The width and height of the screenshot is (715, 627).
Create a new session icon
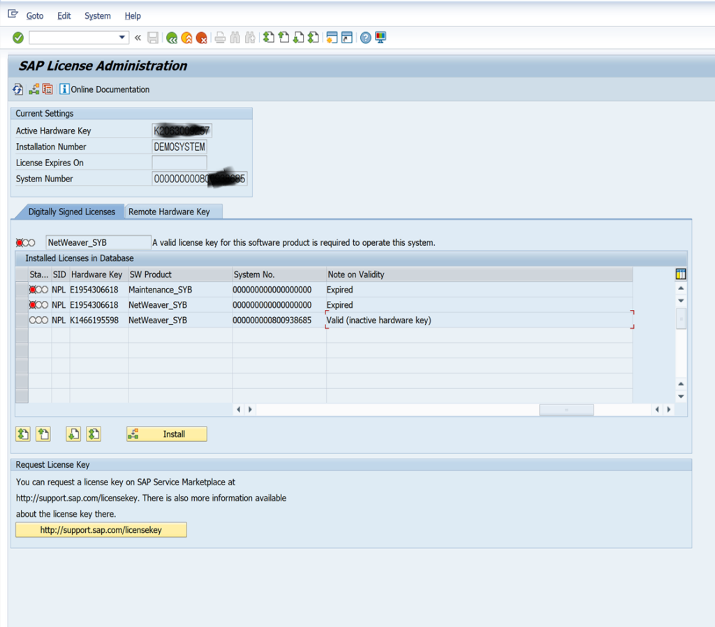coord(332,38)
